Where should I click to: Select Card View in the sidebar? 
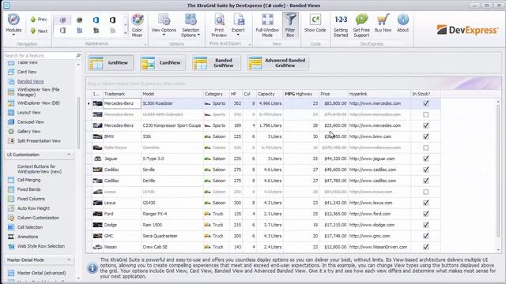(x=27, y=72)
